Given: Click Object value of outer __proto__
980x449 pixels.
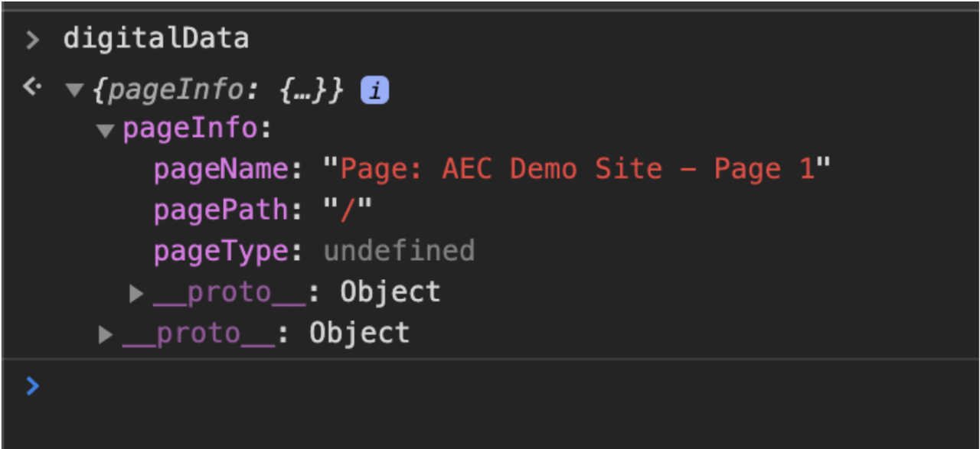Looking at the screenshot, I should [360, 333].
